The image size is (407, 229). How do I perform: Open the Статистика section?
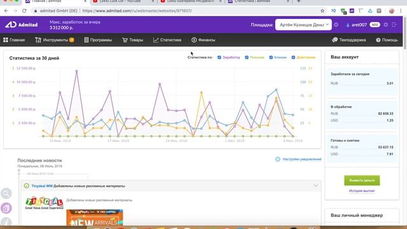167,40
